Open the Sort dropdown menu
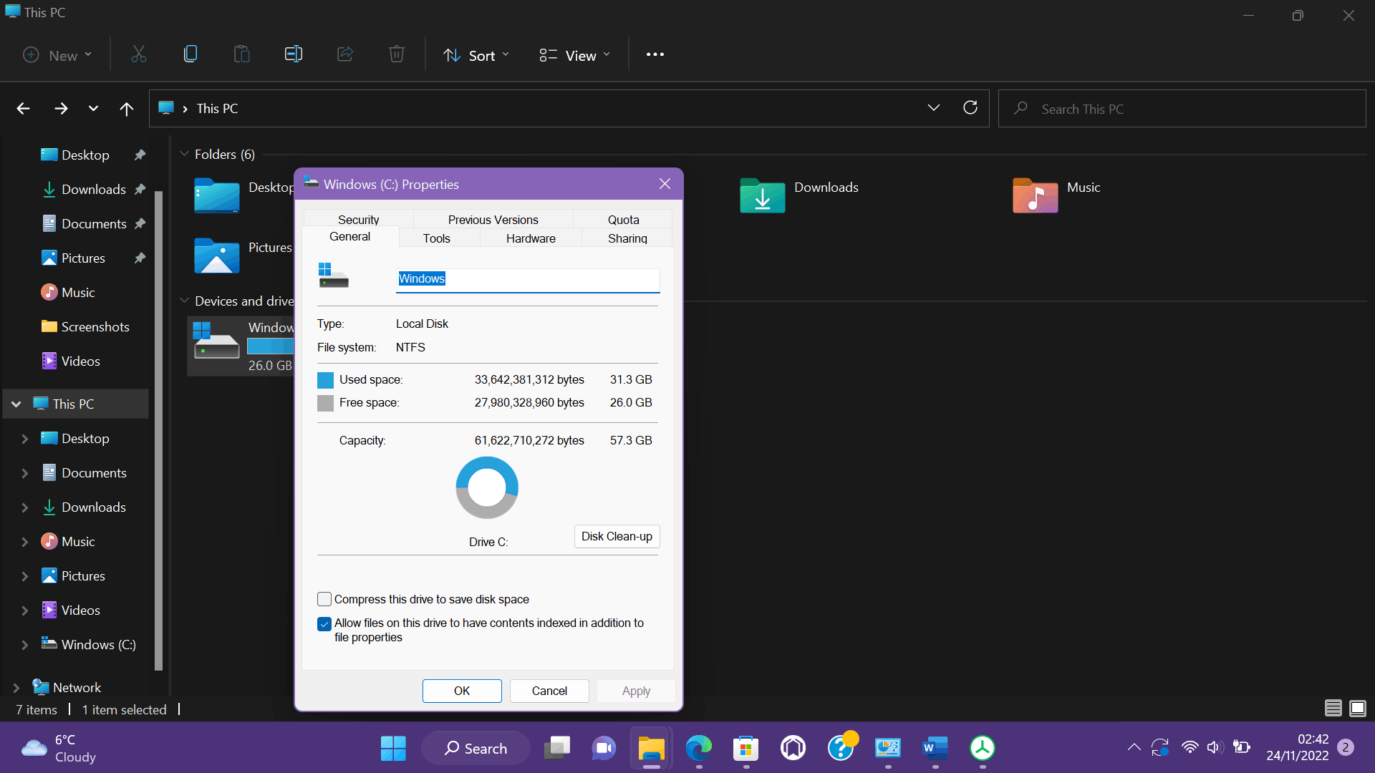This screenshot has width=1375, height=773. tap(476, 55)
